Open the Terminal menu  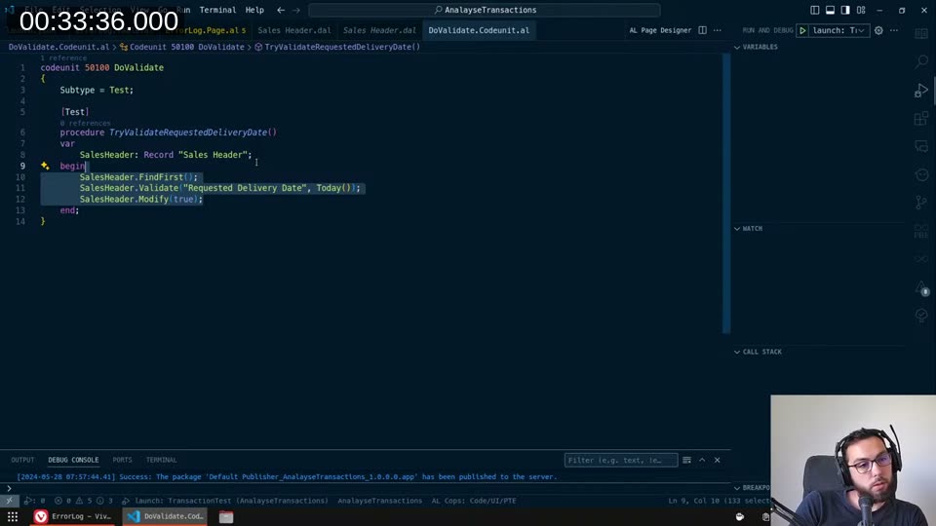coord(217,10)
